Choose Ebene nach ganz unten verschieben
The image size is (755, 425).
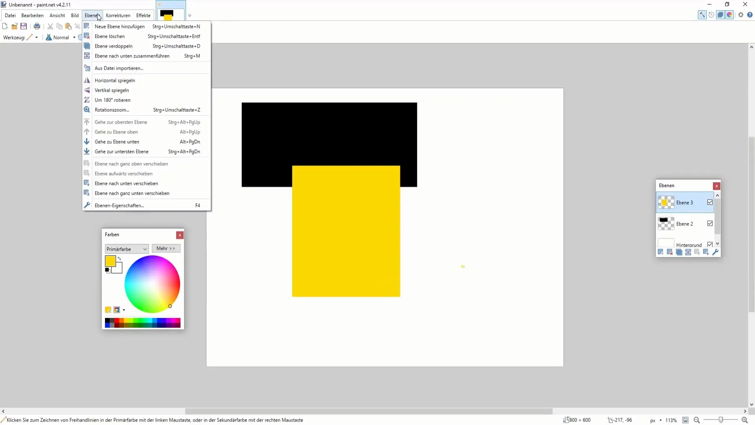coord(147,193)
